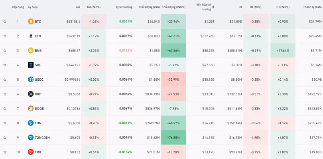Click the TRX coin logo
This screenshot has height=159, width=323.
coord(31,152)
